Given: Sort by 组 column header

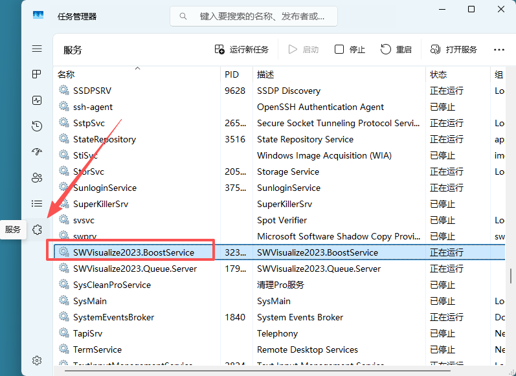Looking at the screenshot, I should click(x=499, y=74).
